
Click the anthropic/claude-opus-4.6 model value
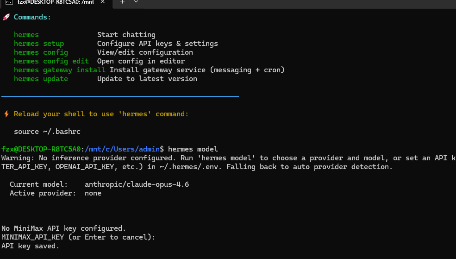[137, 184]
